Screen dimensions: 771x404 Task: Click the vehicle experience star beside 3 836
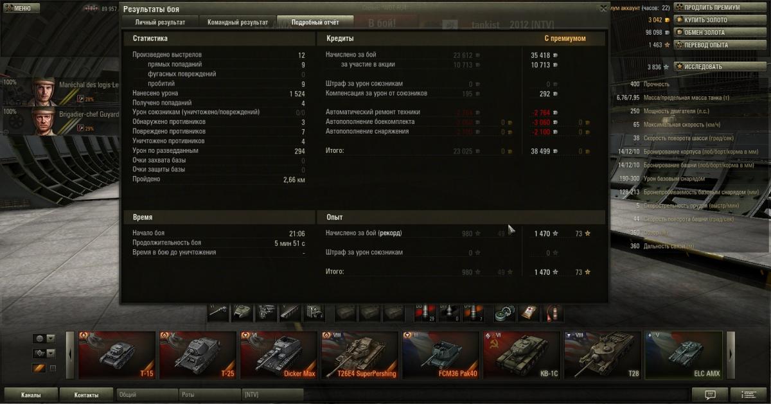667,66
